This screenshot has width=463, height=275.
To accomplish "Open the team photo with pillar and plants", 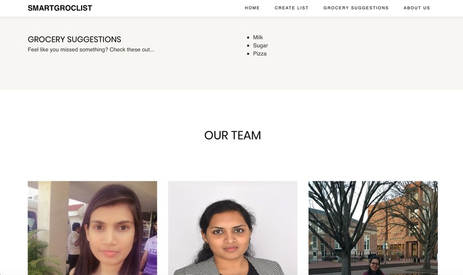I will [x=92, y=228].
